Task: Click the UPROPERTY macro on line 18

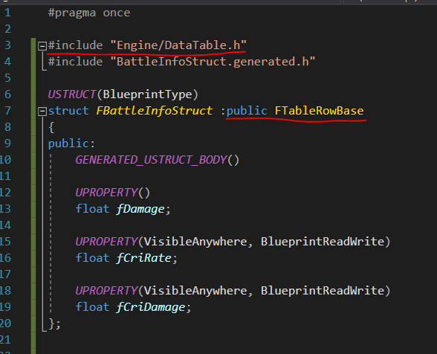Action: 106,291
